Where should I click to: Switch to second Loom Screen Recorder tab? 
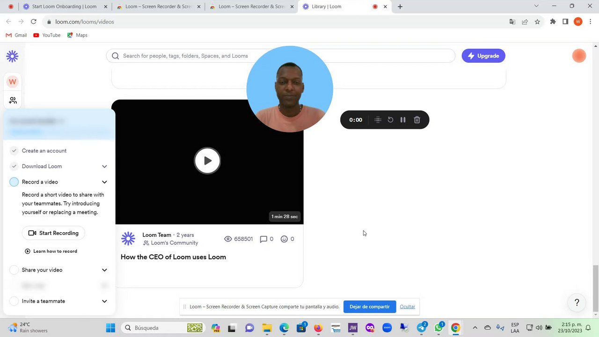pyautogui.click(x=158, y=7)
